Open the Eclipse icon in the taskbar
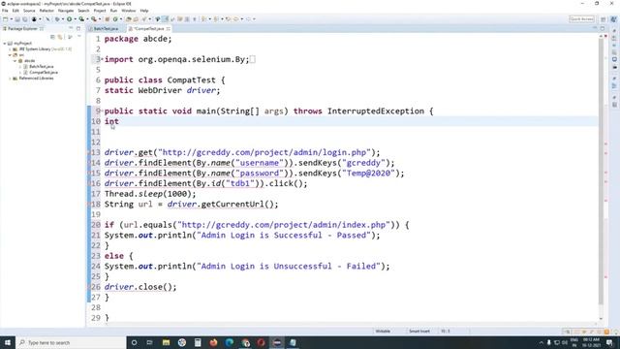 coord(277,342)
